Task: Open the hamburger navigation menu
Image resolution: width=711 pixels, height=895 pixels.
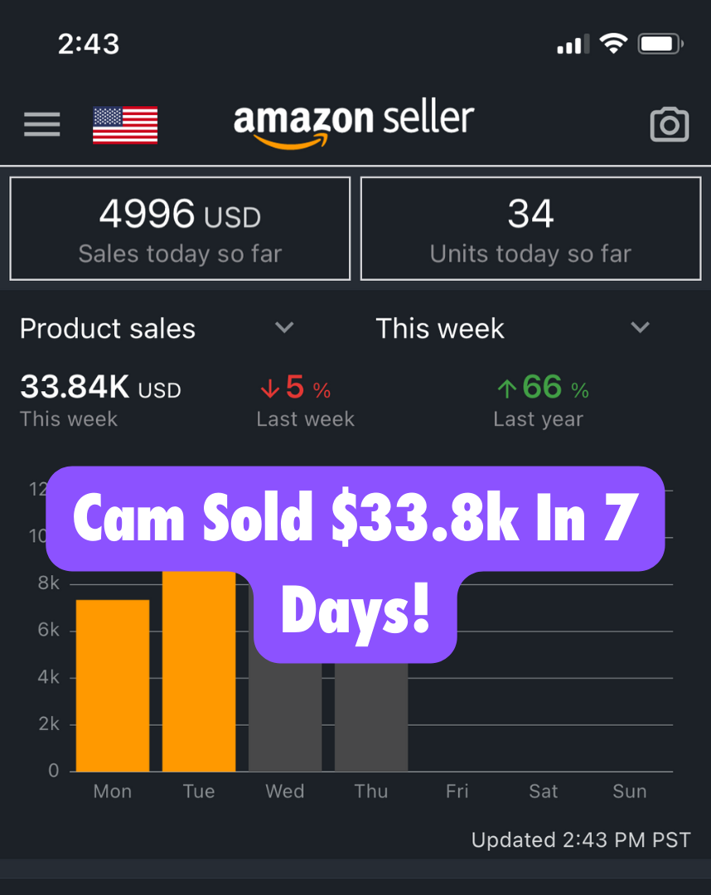Action: tap(41, 124)
